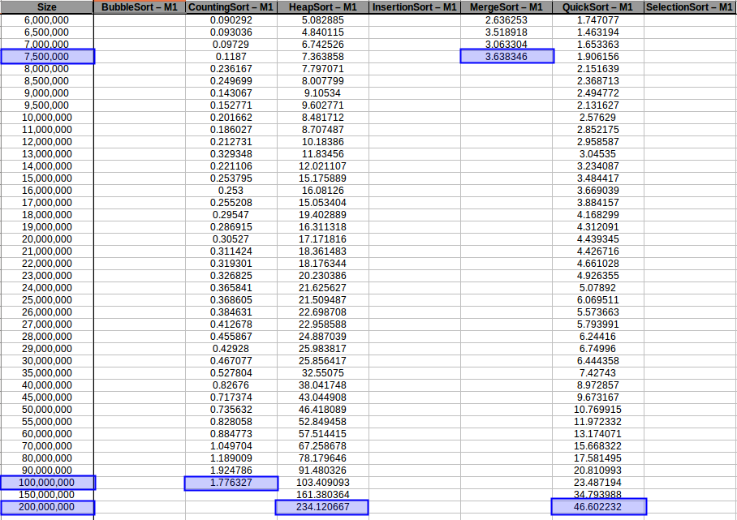
Task: Click CountingSort value 0.467077
Action: coord(231,361)
